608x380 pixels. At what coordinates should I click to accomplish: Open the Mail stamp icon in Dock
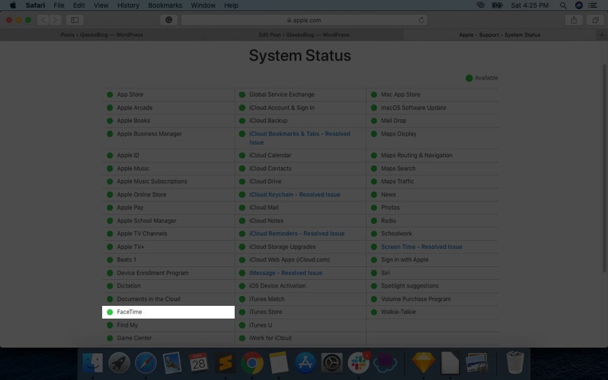(172, 363)
